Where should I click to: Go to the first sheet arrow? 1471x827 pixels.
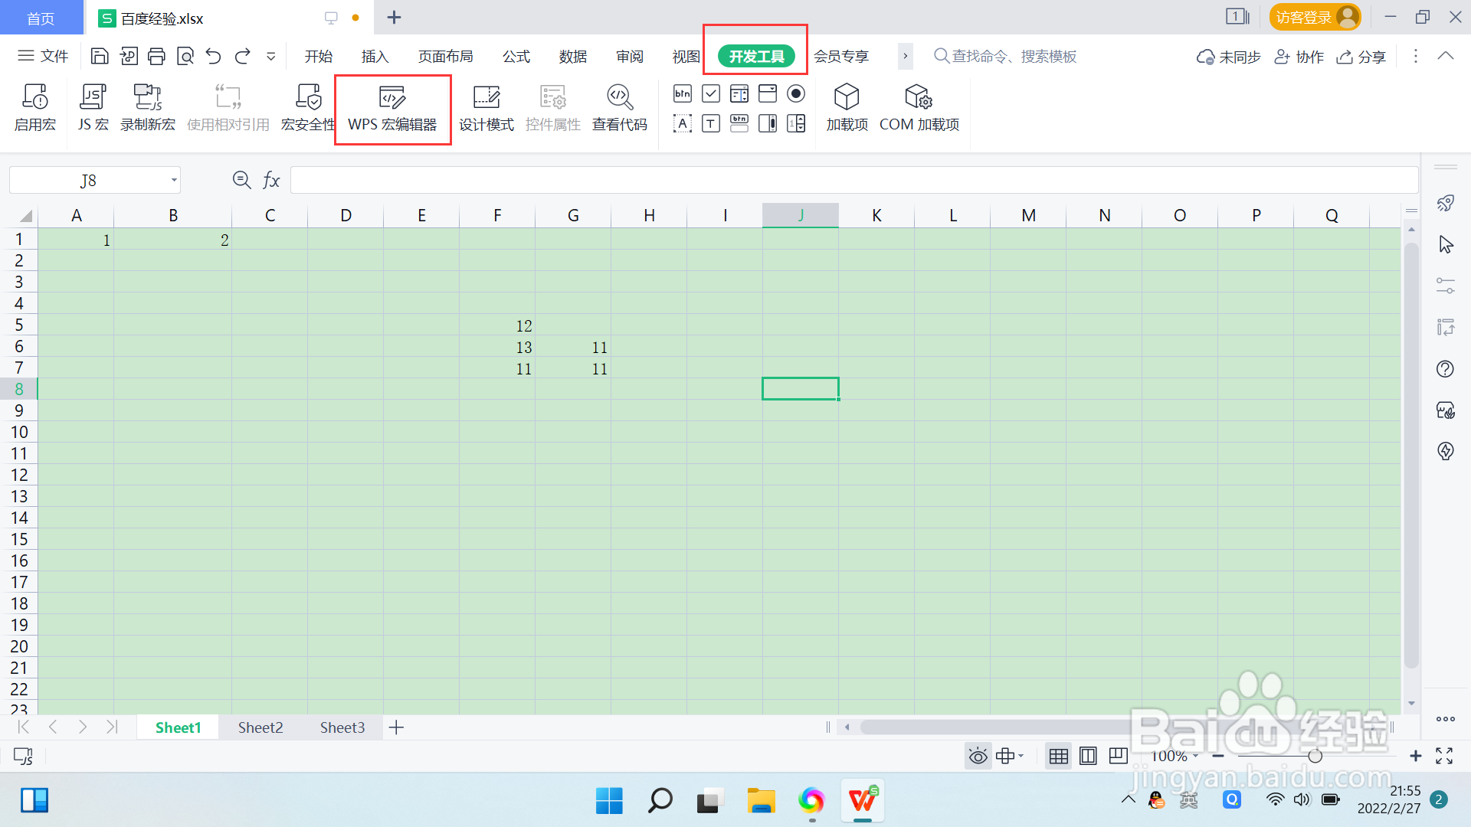click(23, 727)
